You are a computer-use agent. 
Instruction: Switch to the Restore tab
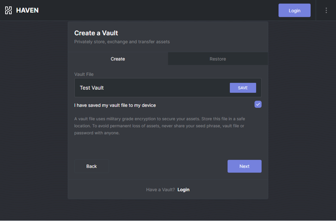218,59
